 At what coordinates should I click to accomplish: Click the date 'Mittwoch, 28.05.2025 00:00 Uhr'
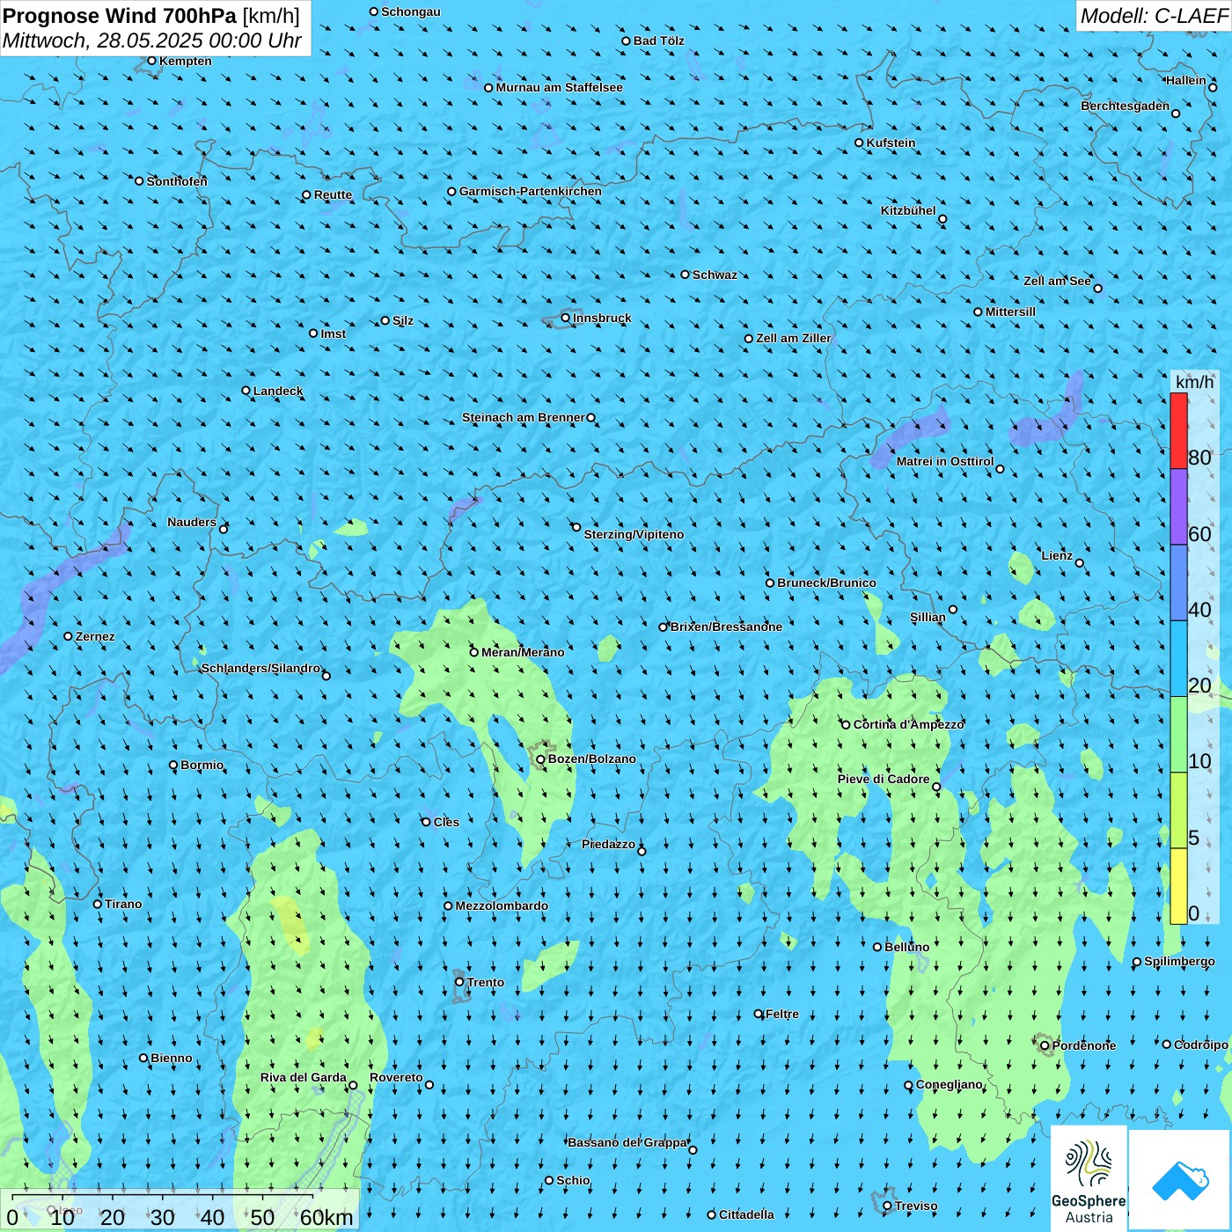pos(152,40)
